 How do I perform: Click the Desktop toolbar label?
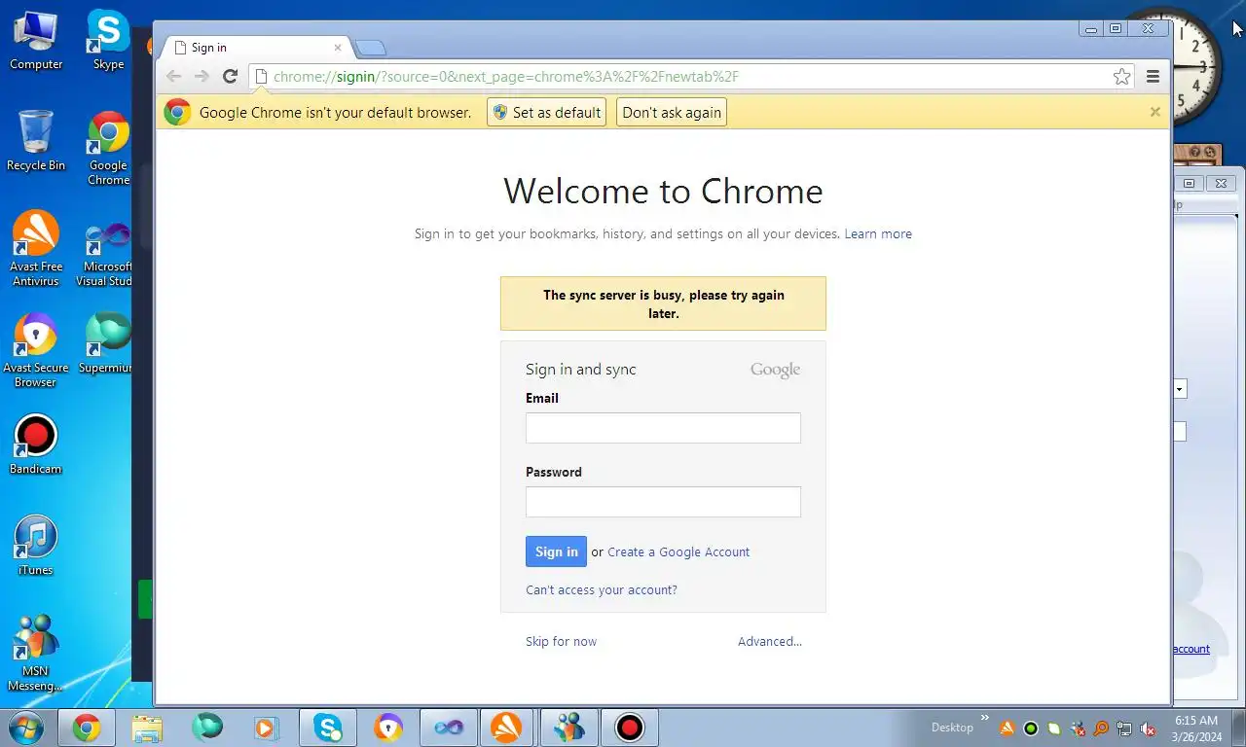[x=952, y=728]
